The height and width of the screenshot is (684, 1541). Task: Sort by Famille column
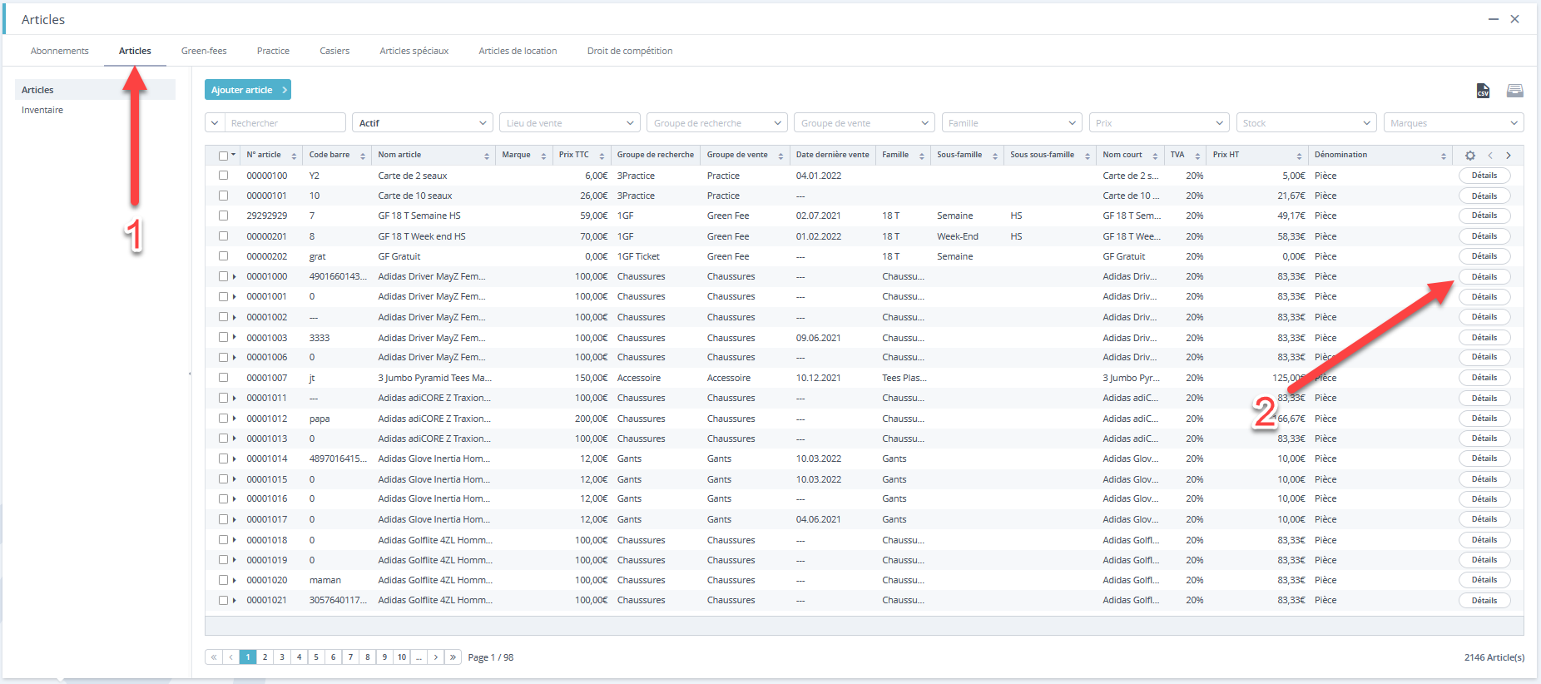922,156
